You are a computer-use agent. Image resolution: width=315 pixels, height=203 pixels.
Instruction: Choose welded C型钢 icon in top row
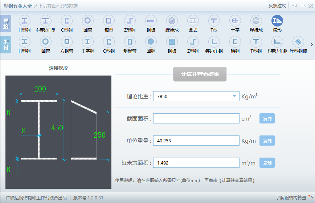click(67, 21)
